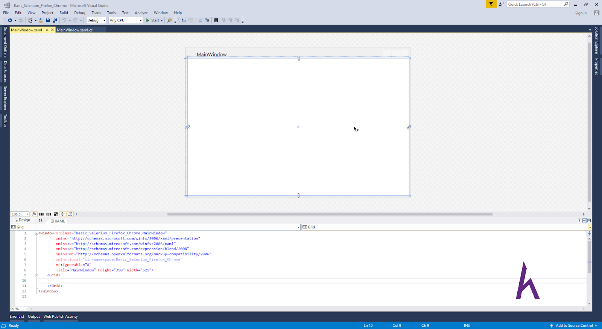Click the Quick Launch magnifier icon

[x=566, y=4]
